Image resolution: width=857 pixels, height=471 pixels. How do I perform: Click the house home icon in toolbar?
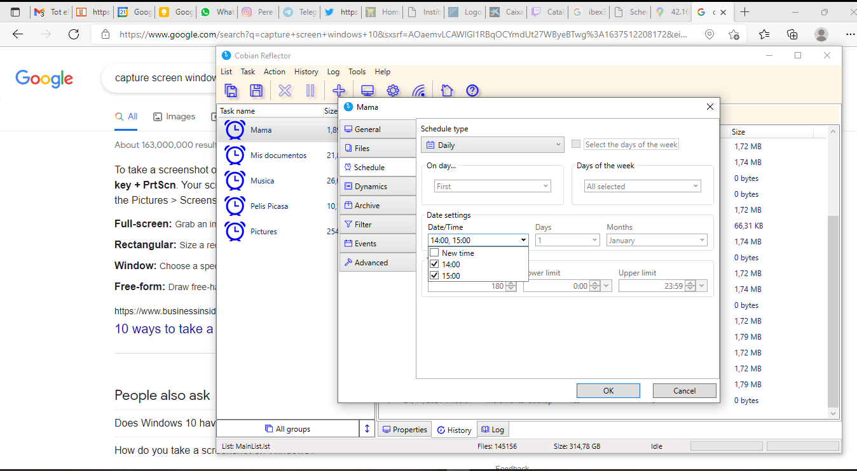coord(447,91)
